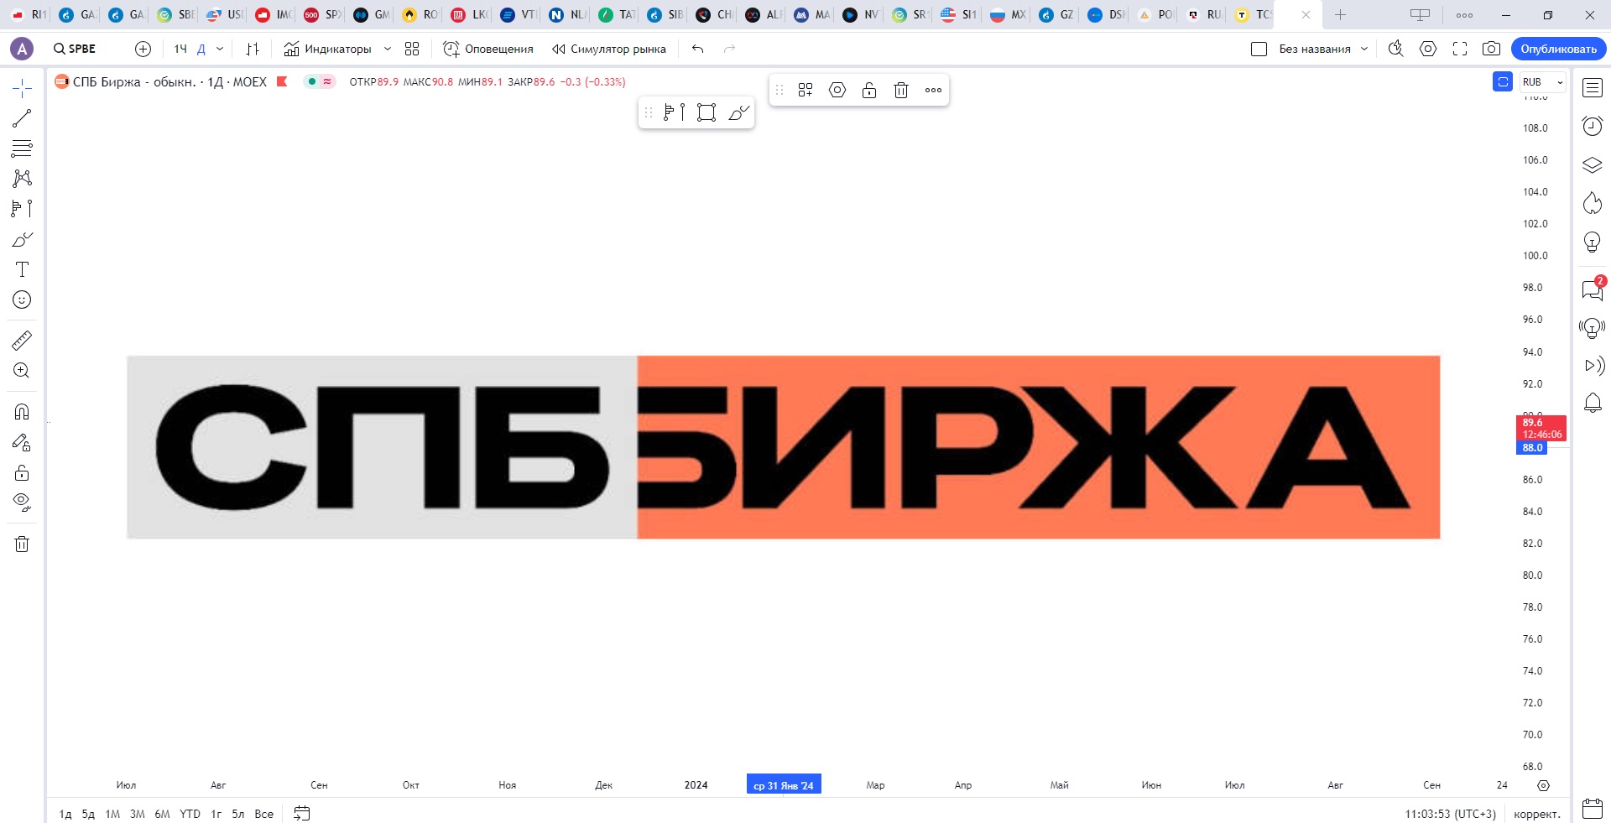Open the object tree layers panel
The image size is (1611, 823).
click(1593, 164)
